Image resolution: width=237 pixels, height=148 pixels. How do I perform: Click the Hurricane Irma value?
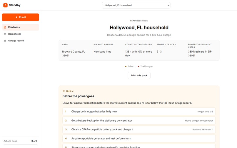click(x=102, y=52)
